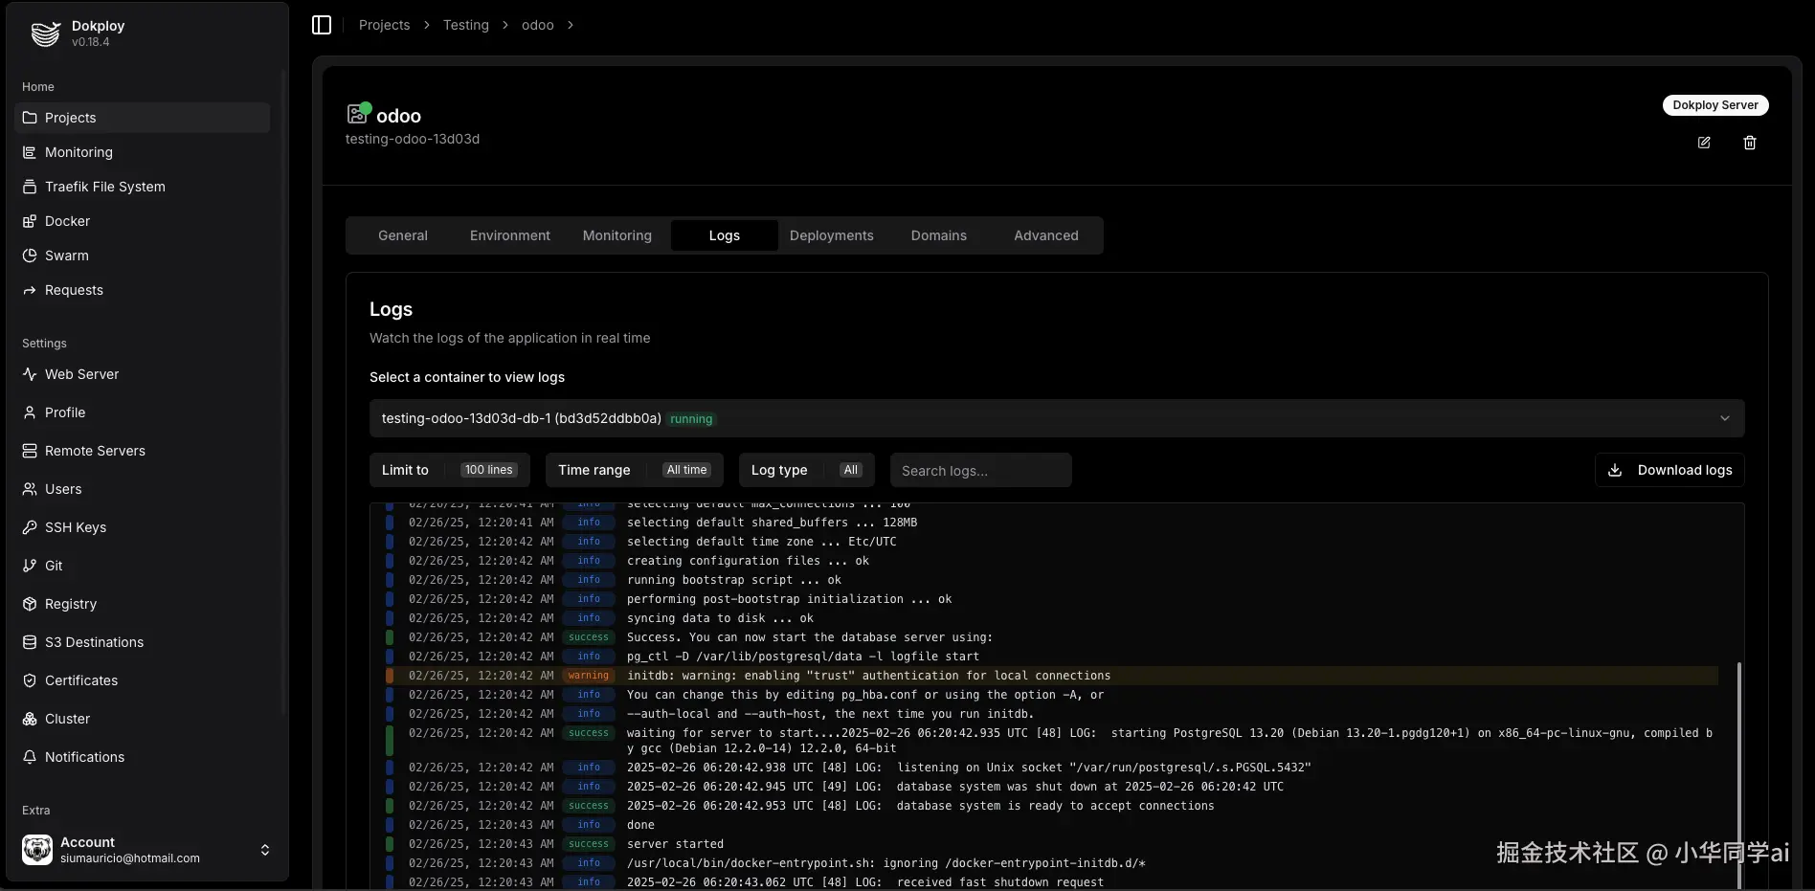Click the Dokploy Server badge
Image resolution: width=1815 pixels, height=891 pixels.
click(x=1715, y=105)
